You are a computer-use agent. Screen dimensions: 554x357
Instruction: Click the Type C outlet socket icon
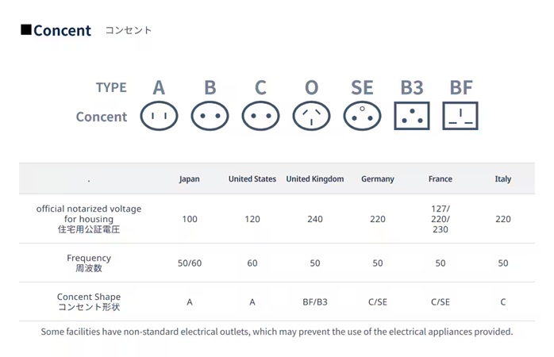pyautogui.click(x=260, y=117)
